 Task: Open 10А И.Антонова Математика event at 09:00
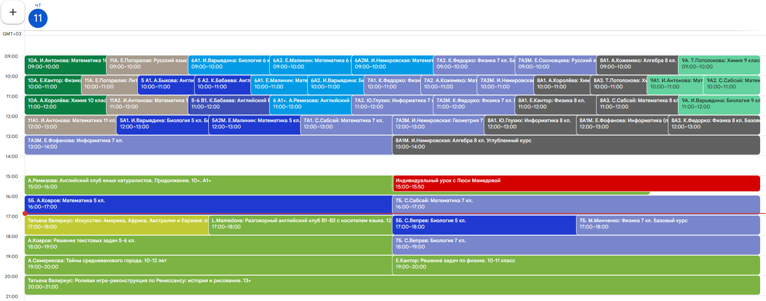[65, 64]
